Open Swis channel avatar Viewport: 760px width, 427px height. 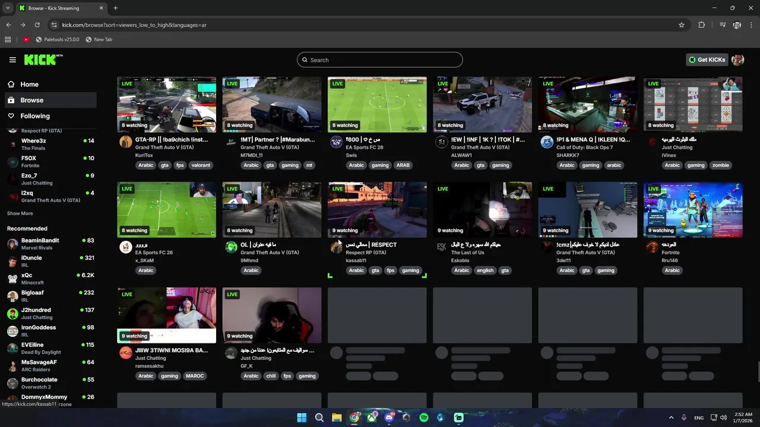pos(336,142)
